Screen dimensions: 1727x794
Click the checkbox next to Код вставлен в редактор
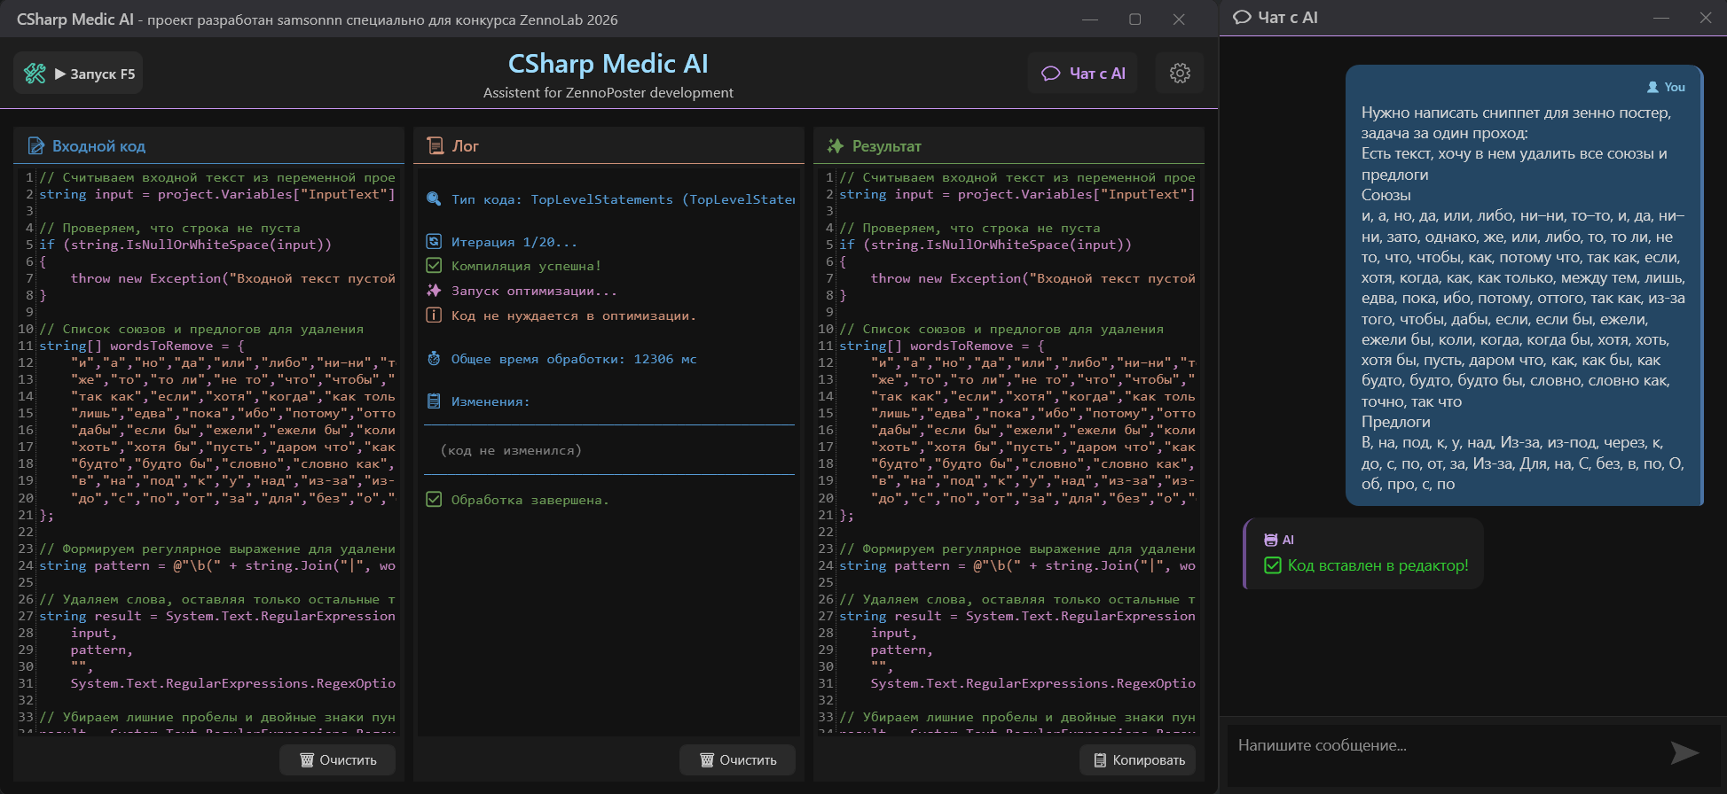(1272, 565)
